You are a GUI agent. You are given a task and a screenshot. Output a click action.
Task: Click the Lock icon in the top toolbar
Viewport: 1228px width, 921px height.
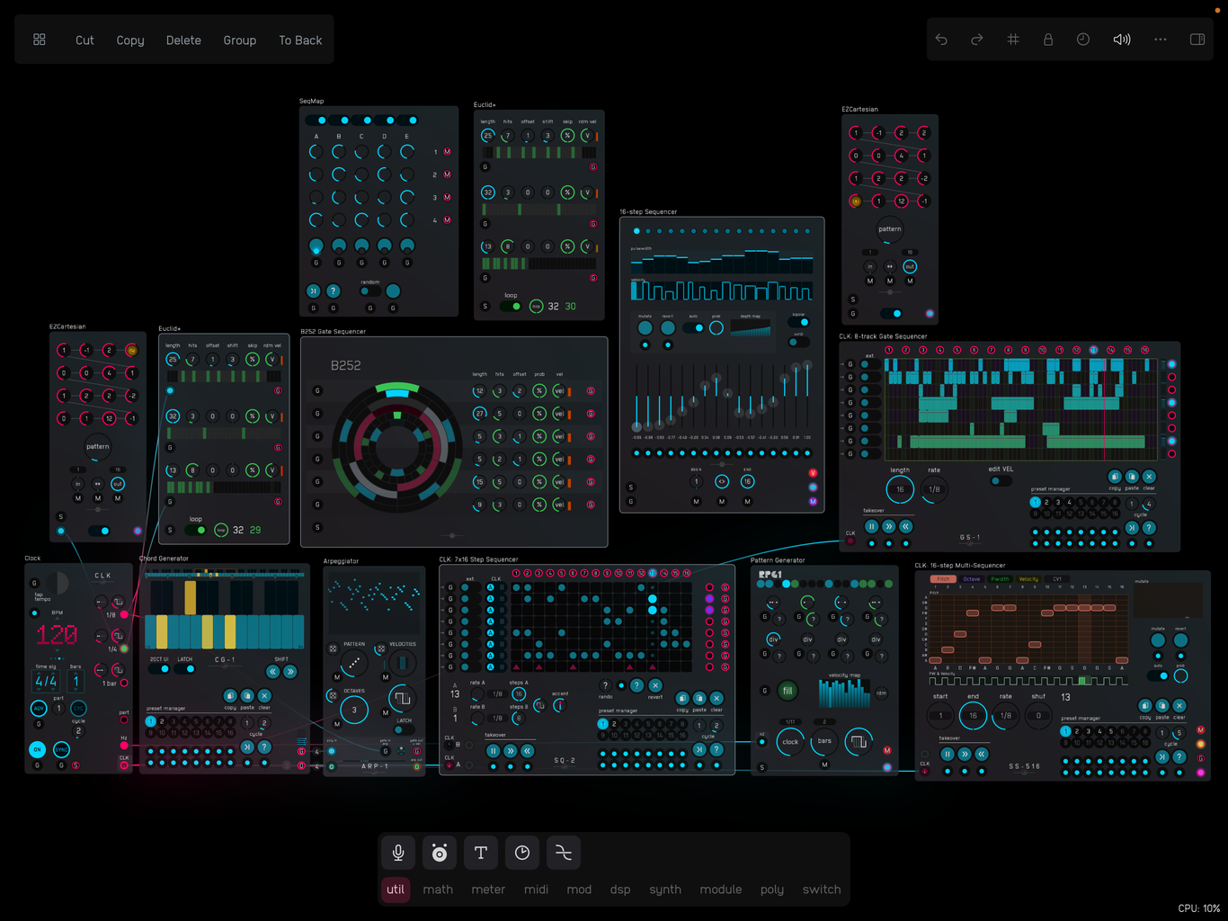tap(1048, 40)
